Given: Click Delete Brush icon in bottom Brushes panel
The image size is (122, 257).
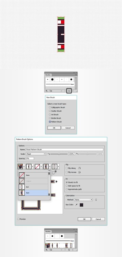Looking at the screenshot, I should point(73,250).
